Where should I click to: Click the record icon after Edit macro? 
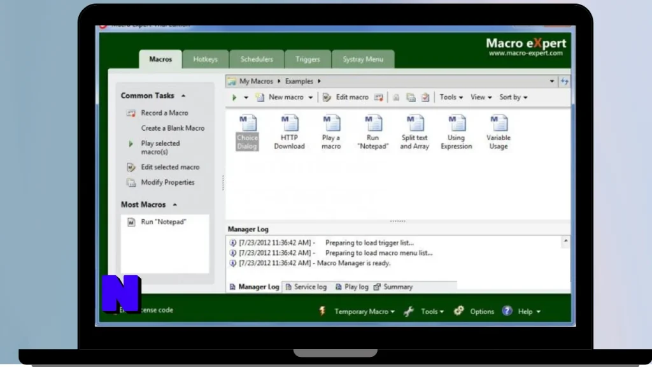tap(378, 97)
